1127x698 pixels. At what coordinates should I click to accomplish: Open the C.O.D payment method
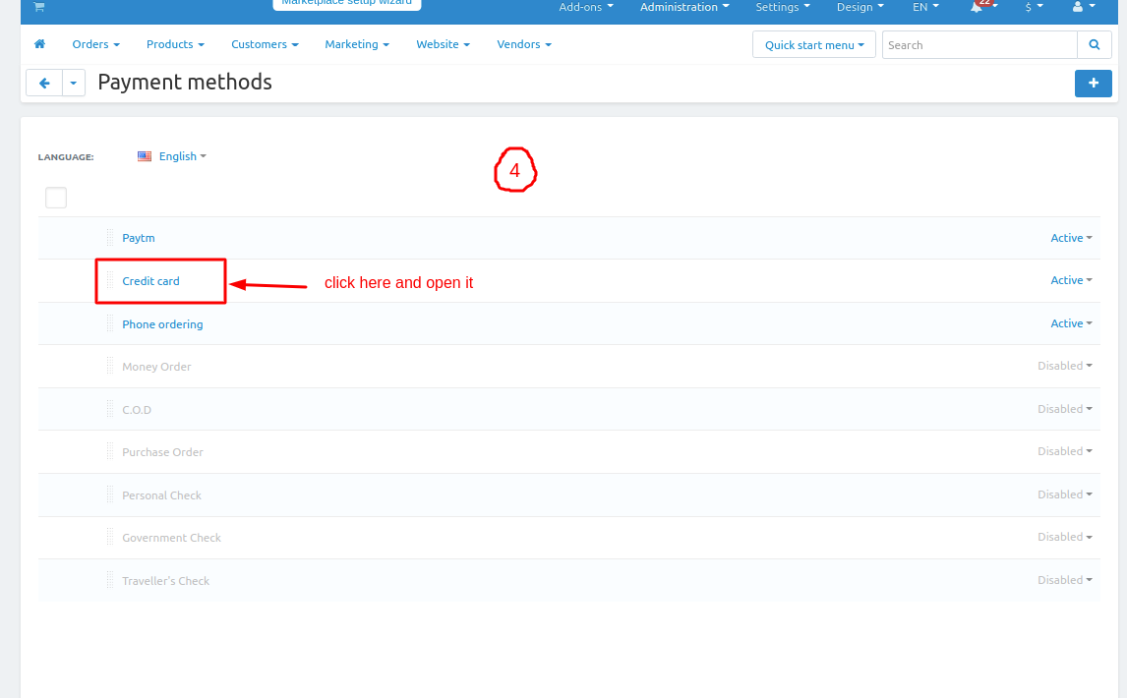[137, 410]
